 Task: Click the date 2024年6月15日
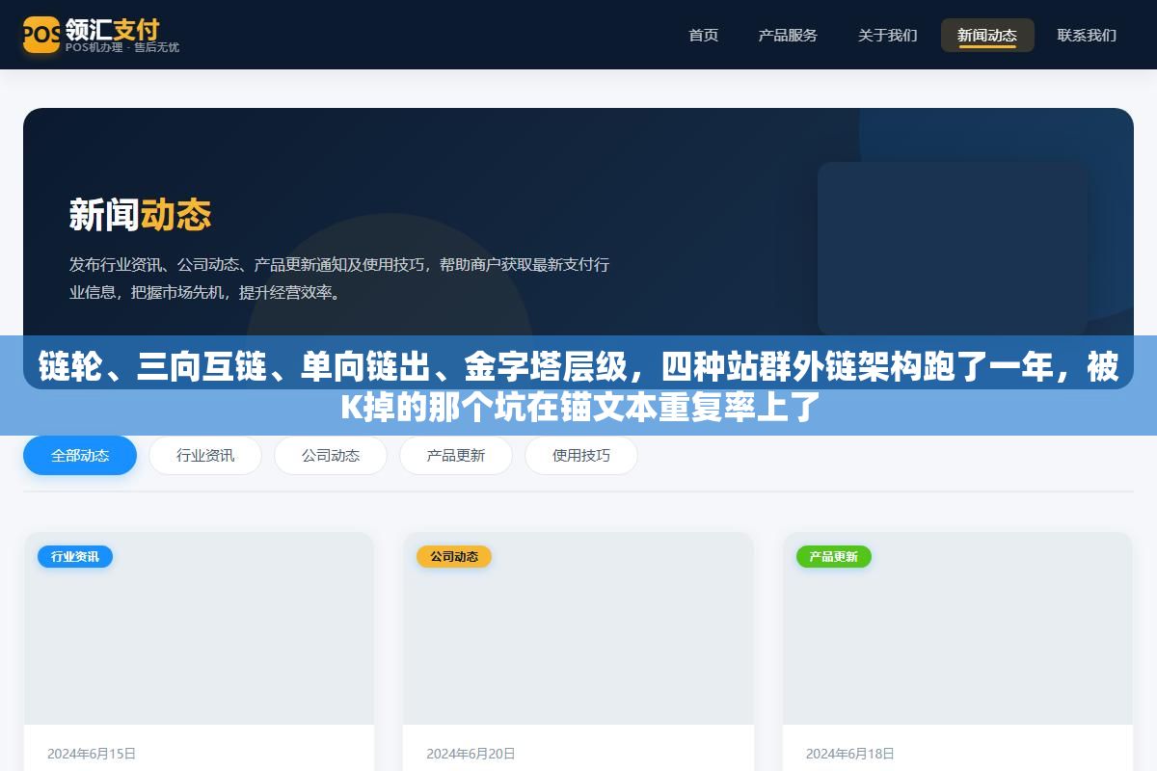[92, 754]
